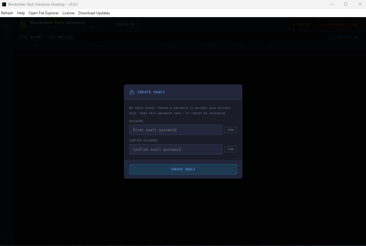Click the app icon in the title bar
This screenshot has height=246, width=366.
click(x=4, y=4)
